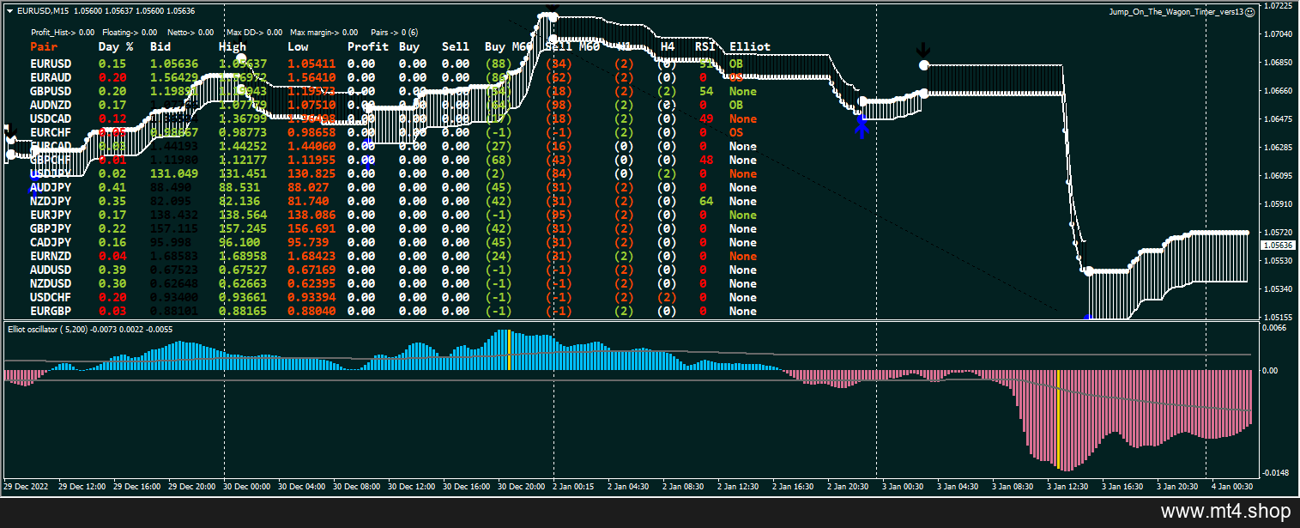This screenshot has height=528, width=1300.
Task: Select the USDCAD pair row name
Action: point(51,118)
